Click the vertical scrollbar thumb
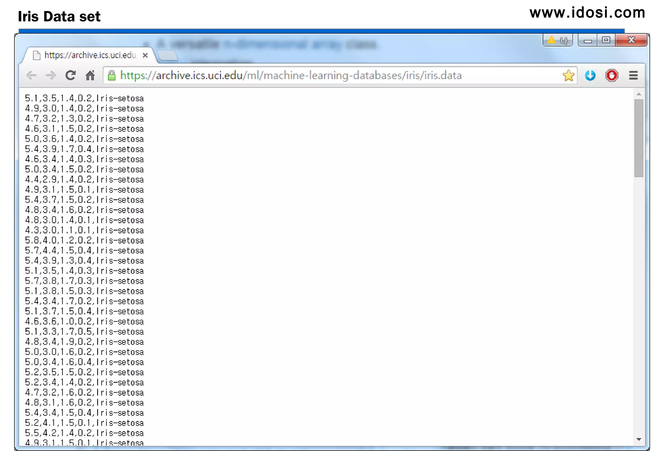Viewport: 651px width, 451px height. pyautogui.click(x=639, y=138)
